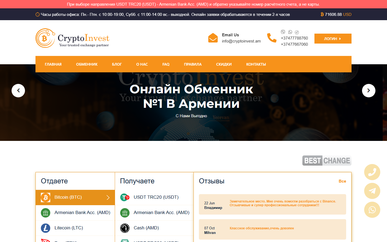Choose Armenian Bank Acc. (AMD) under Получаете
Image resolution: width=387 pixels, height=242 pixels.
pyautogui.click(x=154, y=213)
